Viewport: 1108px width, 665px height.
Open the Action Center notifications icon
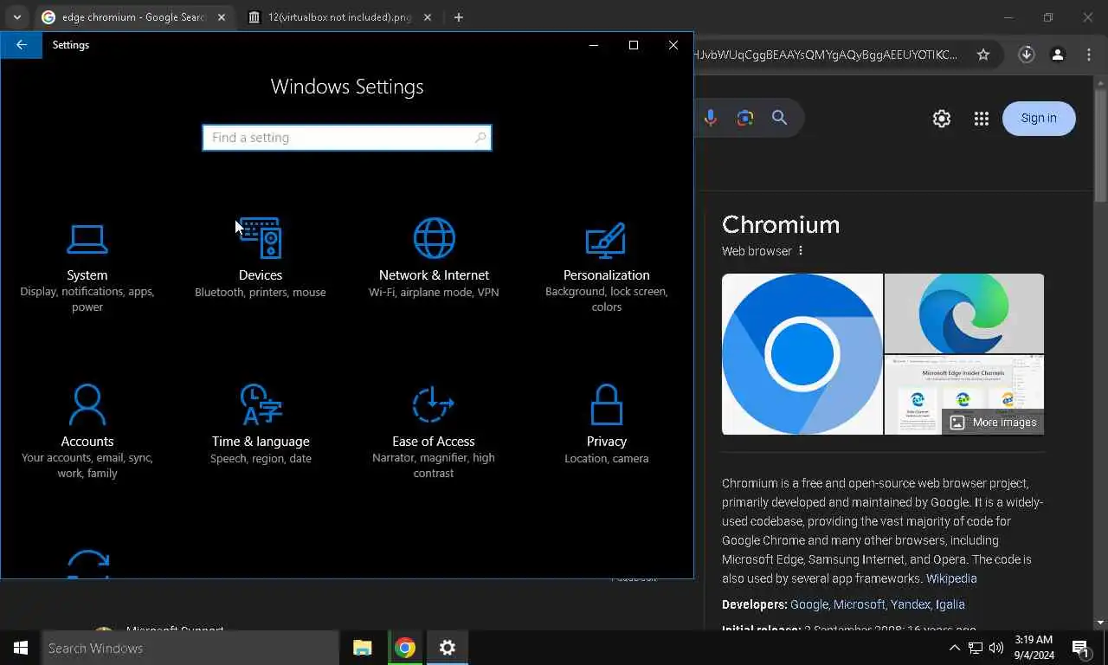pos(1079,648)
